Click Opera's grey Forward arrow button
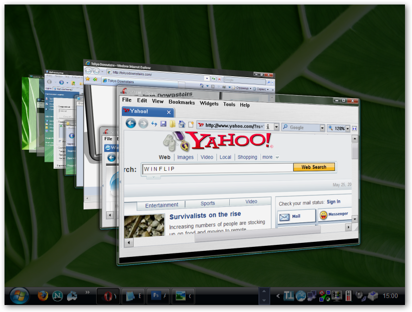This screenshot has width=412, height=312. point(143,124)
